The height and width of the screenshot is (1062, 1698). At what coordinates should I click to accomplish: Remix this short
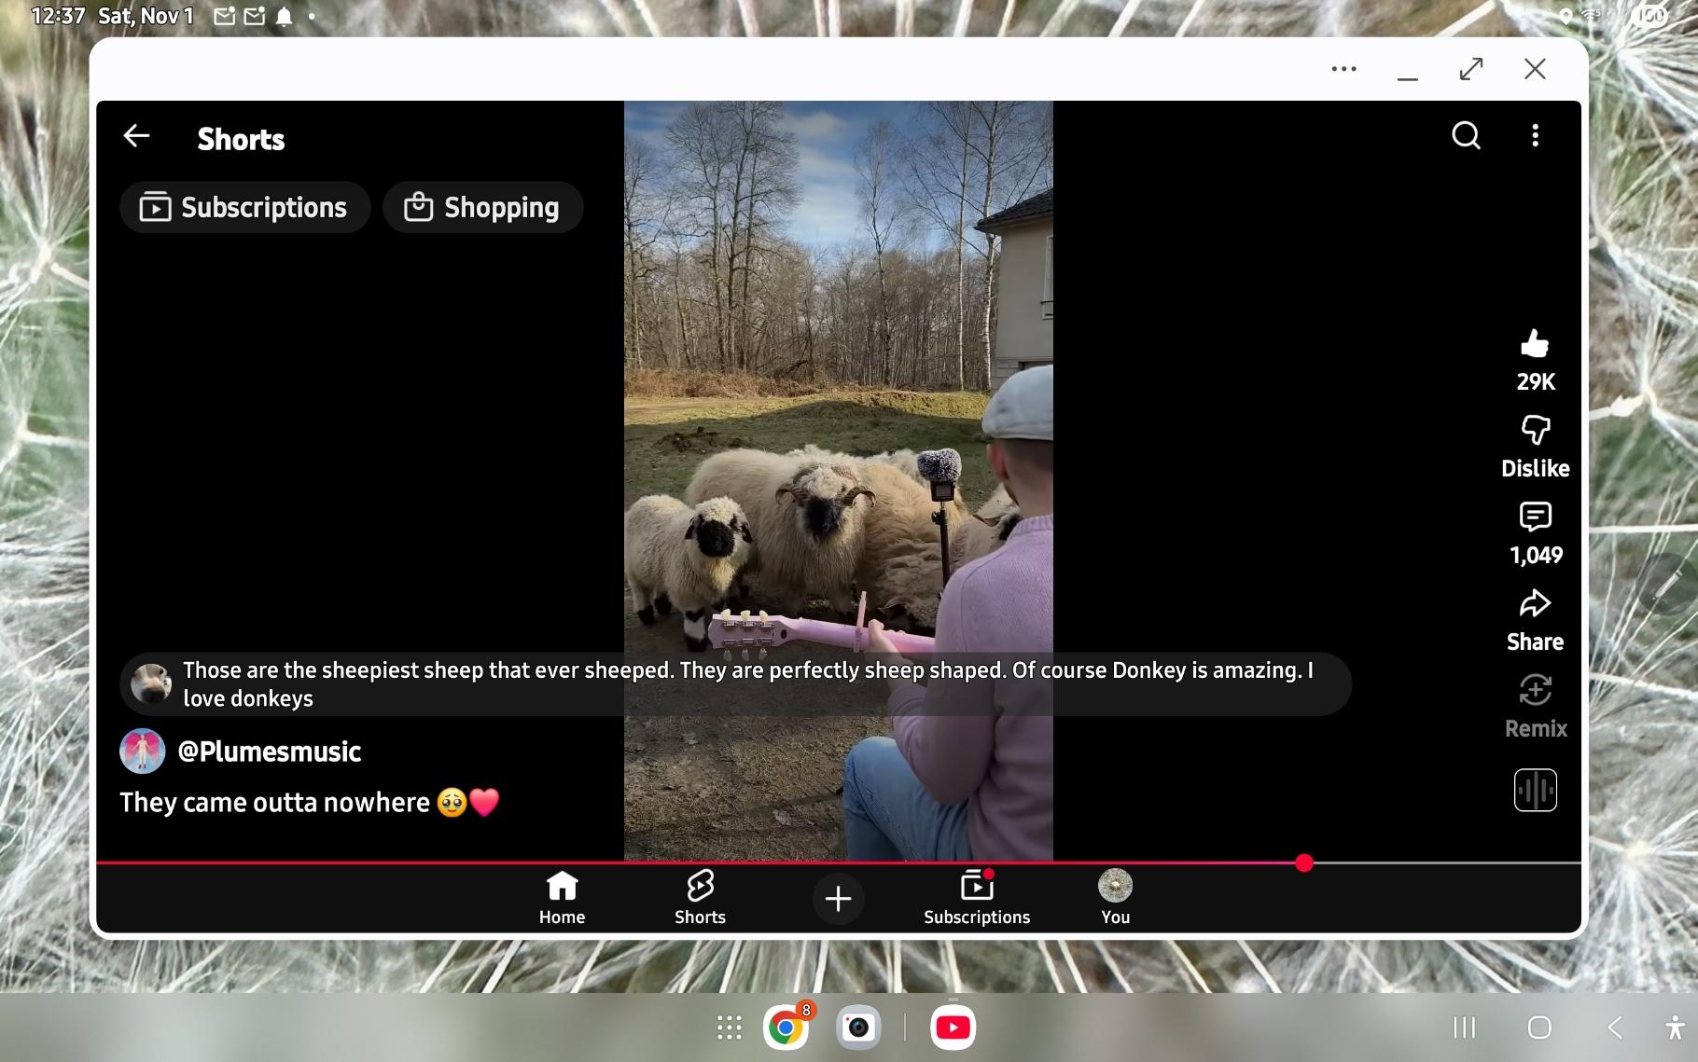point(1535,708)
